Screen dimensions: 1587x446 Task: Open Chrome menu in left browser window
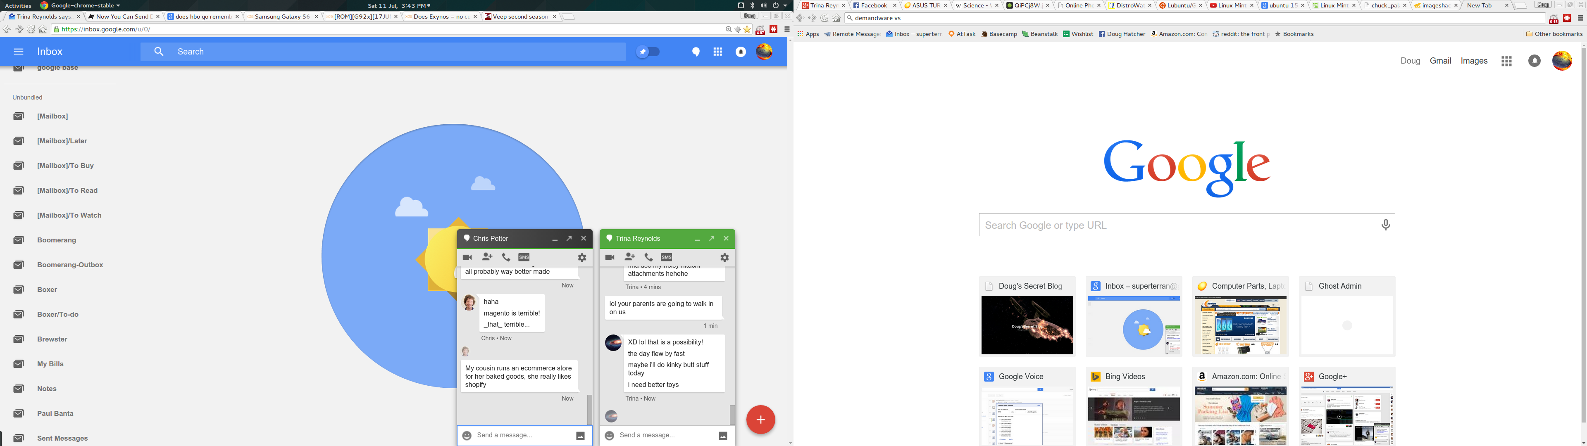point(787,30)
